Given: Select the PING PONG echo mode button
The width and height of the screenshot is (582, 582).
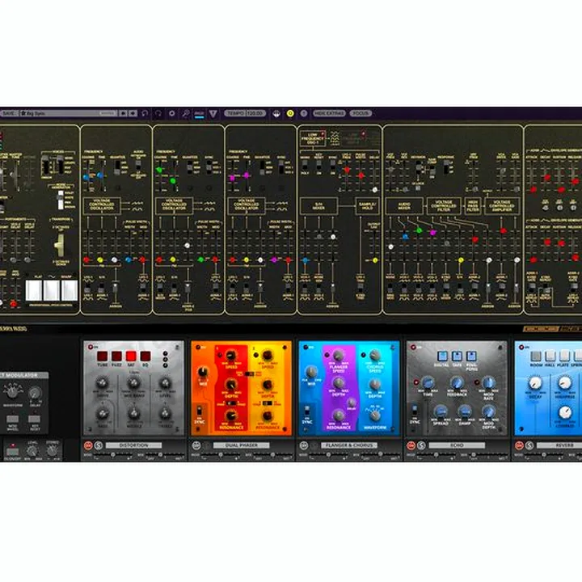Looking at the screenshot, I should click(471, 356).
